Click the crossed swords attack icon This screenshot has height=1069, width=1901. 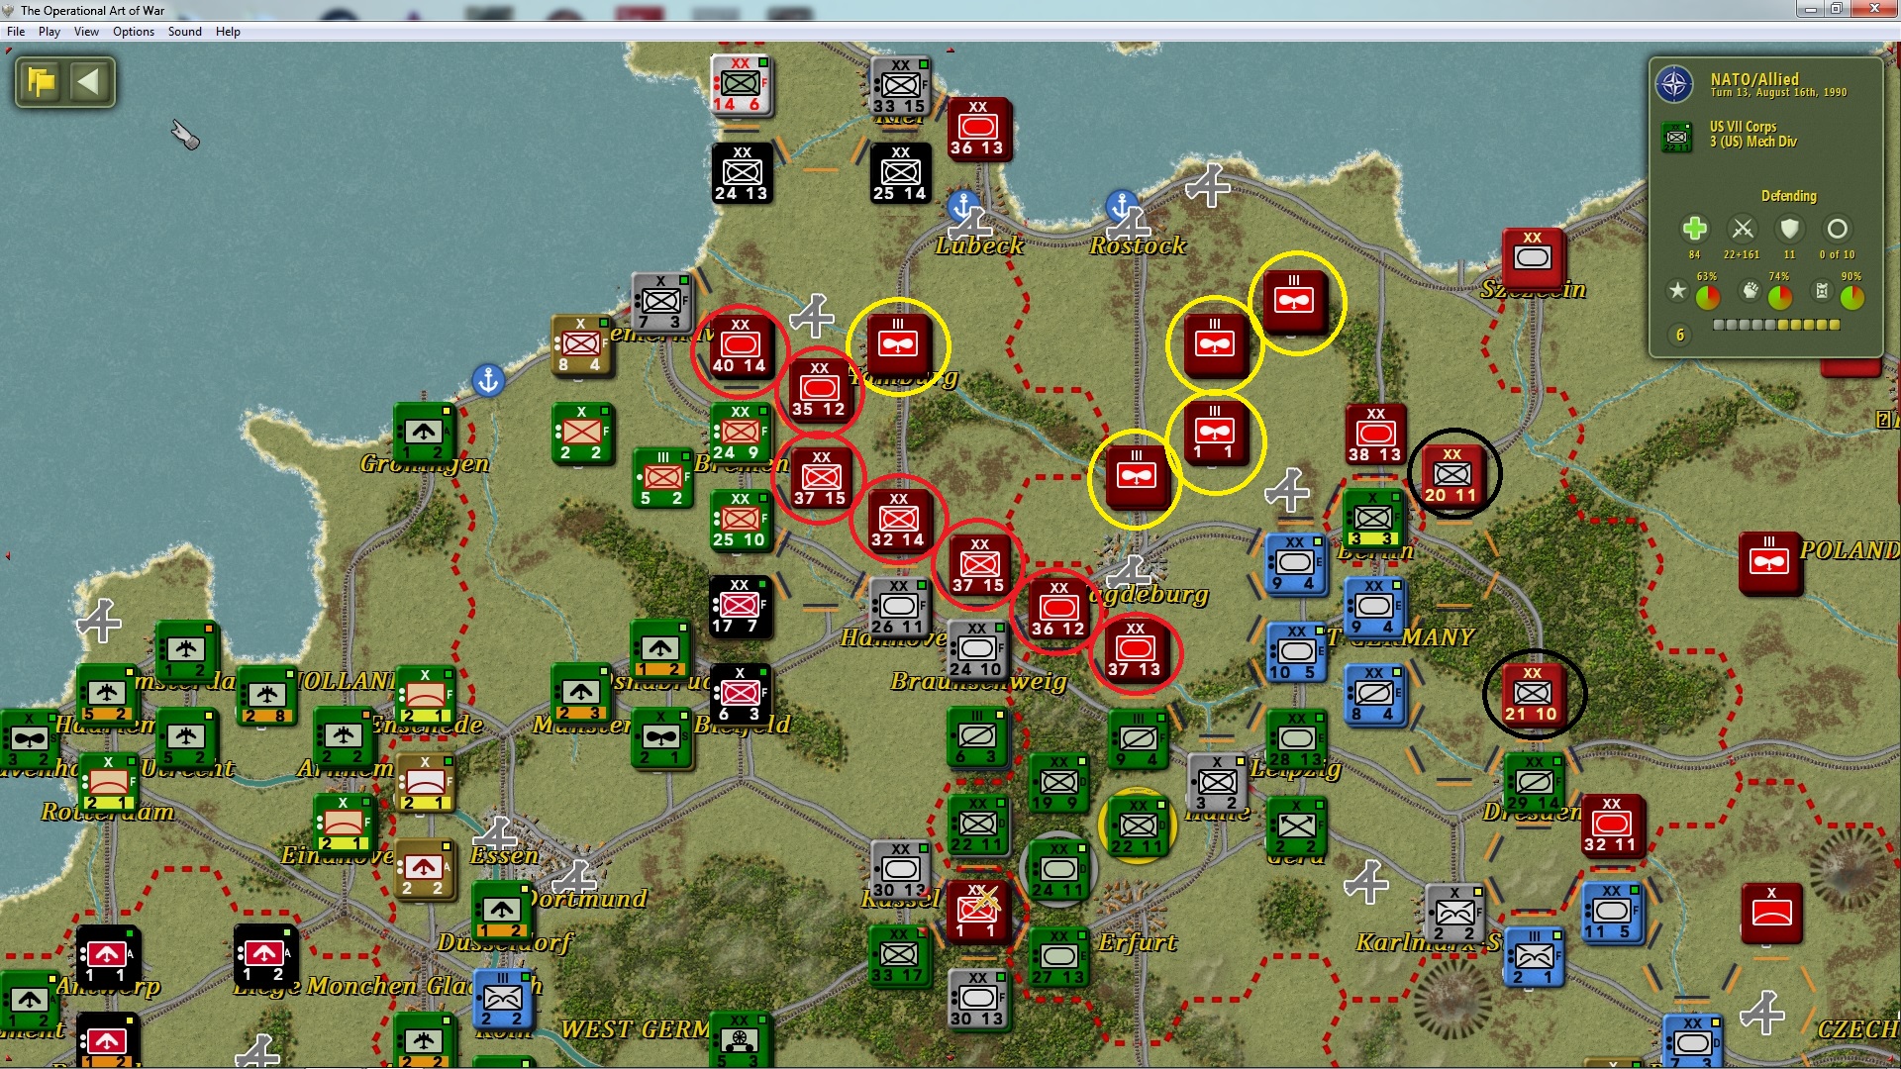click(x=1743, y=230)
